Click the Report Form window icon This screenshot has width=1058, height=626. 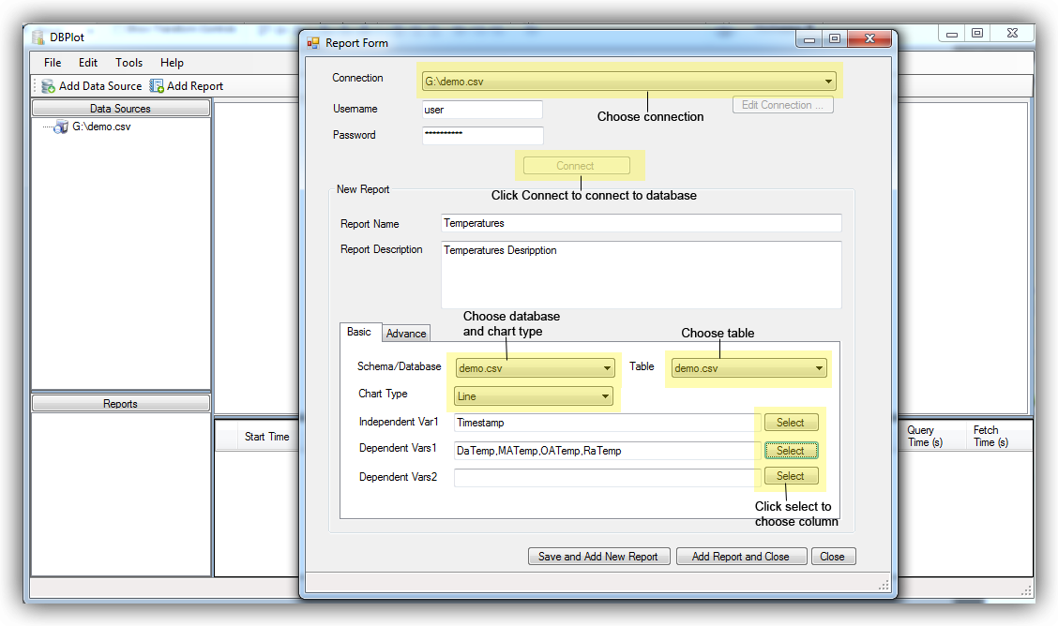(313, 43)
